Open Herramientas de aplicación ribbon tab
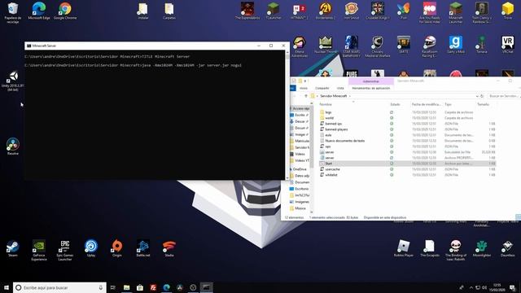This screenshot has width=521, height=293. [371, 88]
